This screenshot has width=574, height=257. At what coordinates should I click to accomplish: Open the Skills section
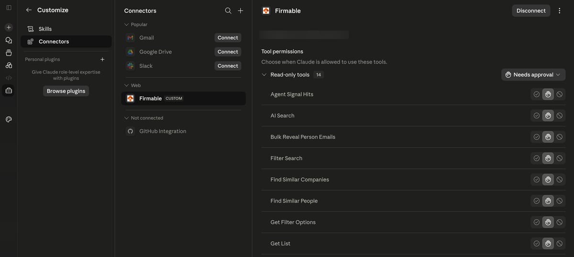66,29
